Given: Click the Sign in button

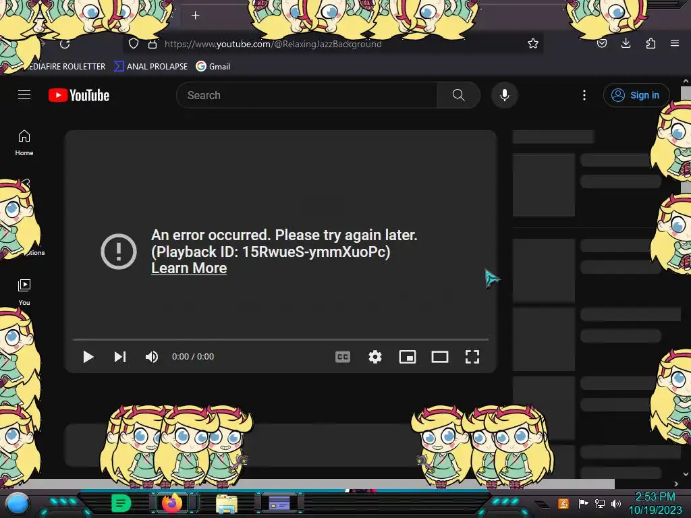Looking at the screenshot, I should (x=636, y=95).
